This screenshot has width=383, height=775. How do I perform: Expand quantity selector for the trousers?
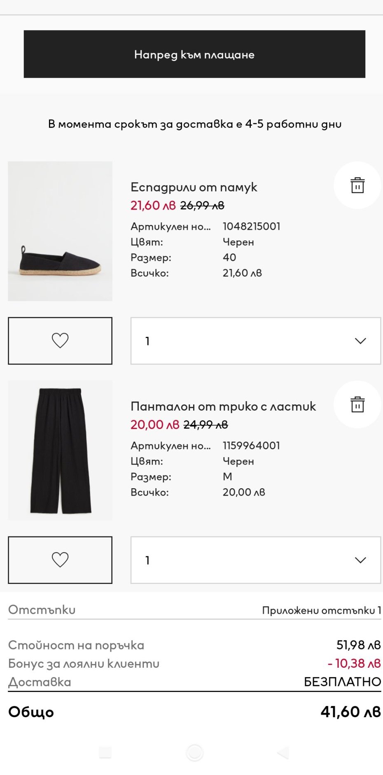pyautogui.click(x=255, y=560)
